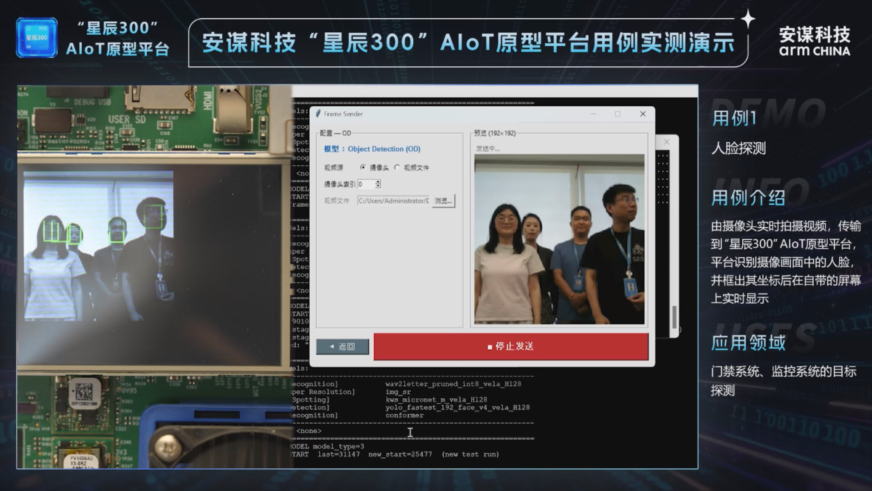Click the 返回 back button
872x491 pixels.
pyautogui.click(x=342, y=346)
